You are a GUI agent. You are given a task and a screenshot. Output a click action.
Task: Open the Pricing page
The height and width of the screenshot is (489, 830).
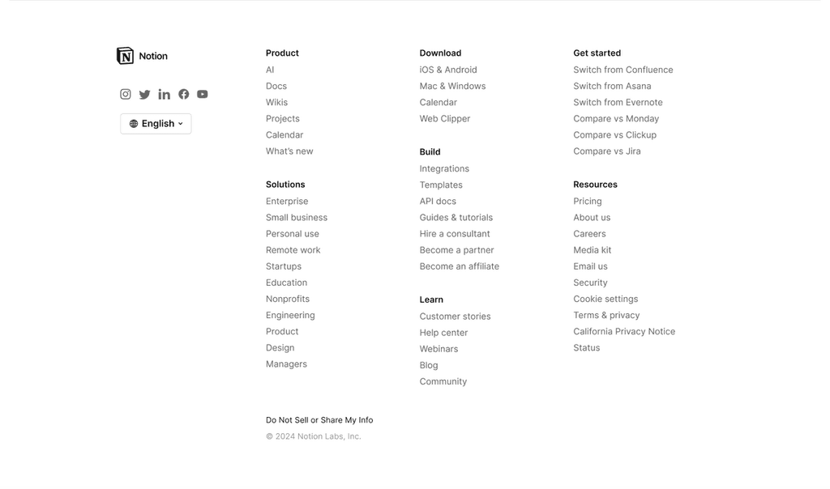click(x=588, y=201)
